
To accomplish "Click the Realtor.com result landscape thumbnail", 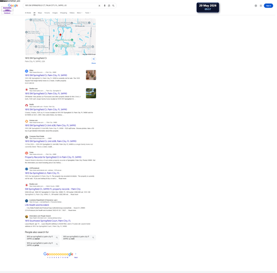I will coord(91,93).
